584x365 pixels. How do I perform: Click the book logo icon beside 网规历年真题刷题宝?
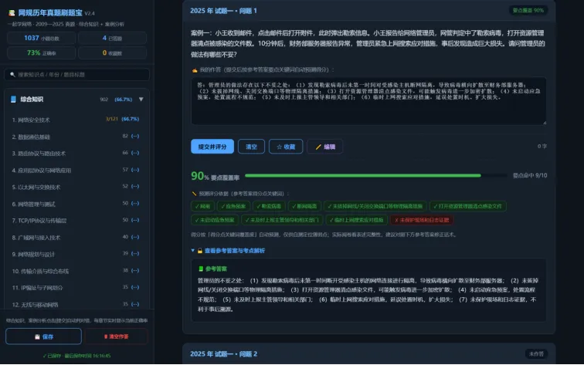(x=12, y=13)
